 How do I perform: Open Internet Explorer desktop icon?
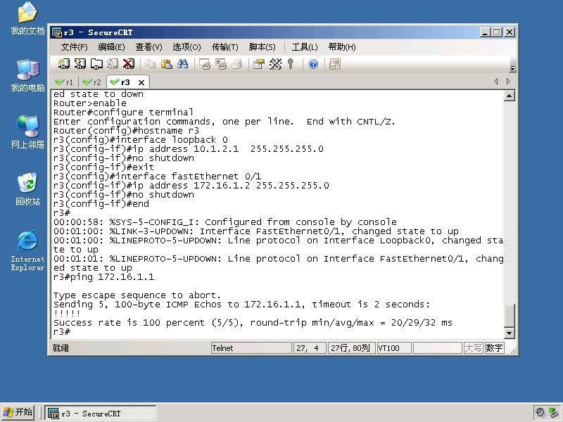tap(27, 250)
